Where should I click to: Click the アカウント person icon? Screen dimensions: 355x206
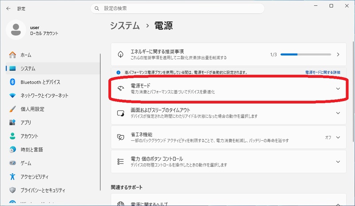click(12, 136)
